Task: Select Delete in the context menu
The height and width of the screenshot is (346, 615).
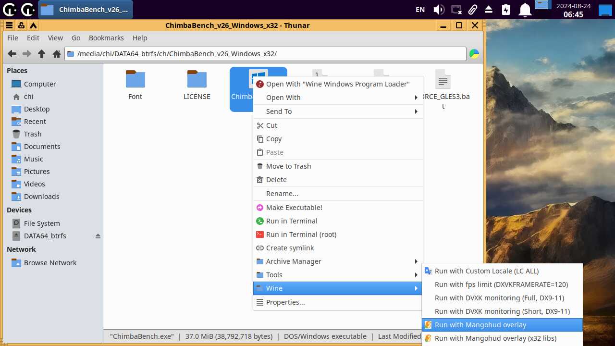Action: tap(338, 180)
